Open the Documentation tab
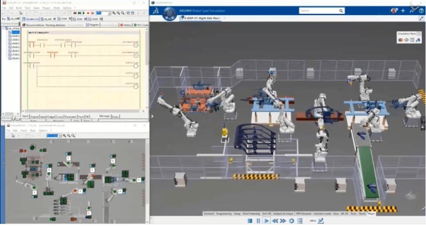This screenshot has width=426, height=226. point(32,25)
